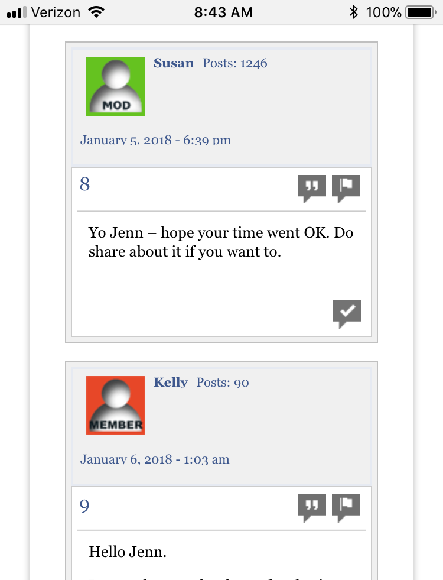Tap Kelly's Posts: 90 count
This screenshot has height=580, width=443.
point(223,383)
